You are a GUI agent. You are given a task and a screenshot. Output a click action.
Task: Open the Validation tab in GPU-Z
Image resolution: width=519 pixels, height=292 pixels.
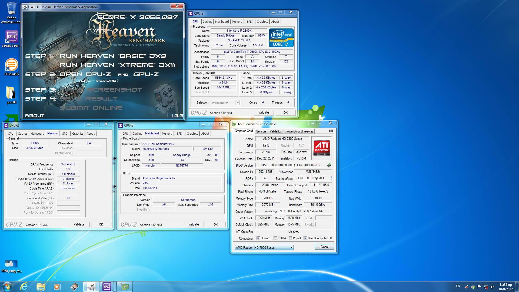[x=276, y=131]
